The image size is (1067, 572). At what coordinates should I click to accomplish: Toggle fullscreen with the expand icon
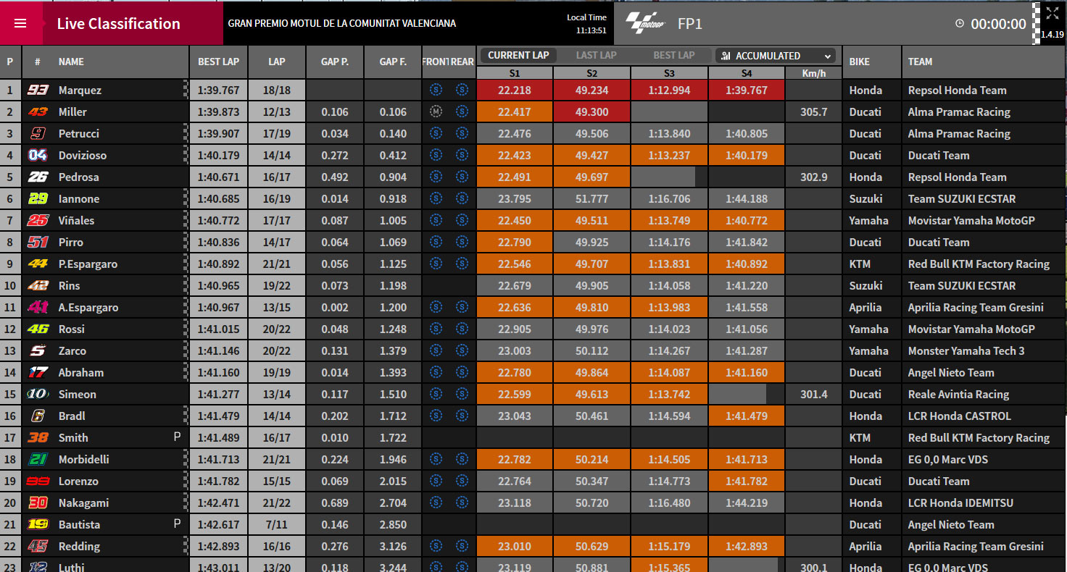coord(1052,13)
